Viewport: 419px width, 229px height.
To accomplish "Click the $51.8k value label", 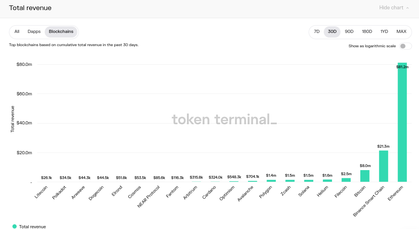I will click(x=121, y=177).
